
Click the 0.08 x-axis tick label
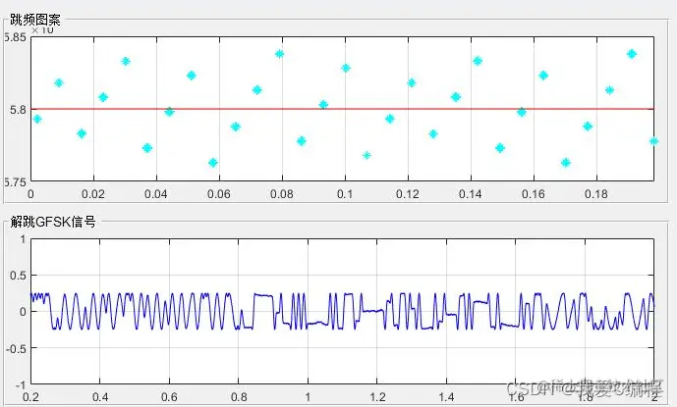pyautogui.click(x=282, y=194)
